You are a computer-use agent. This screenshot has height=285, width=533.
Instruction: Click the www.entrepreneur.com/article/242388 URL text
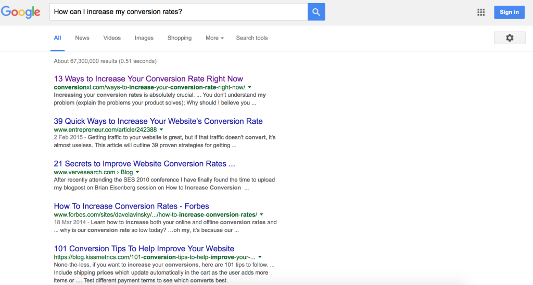tap(105, 130)
